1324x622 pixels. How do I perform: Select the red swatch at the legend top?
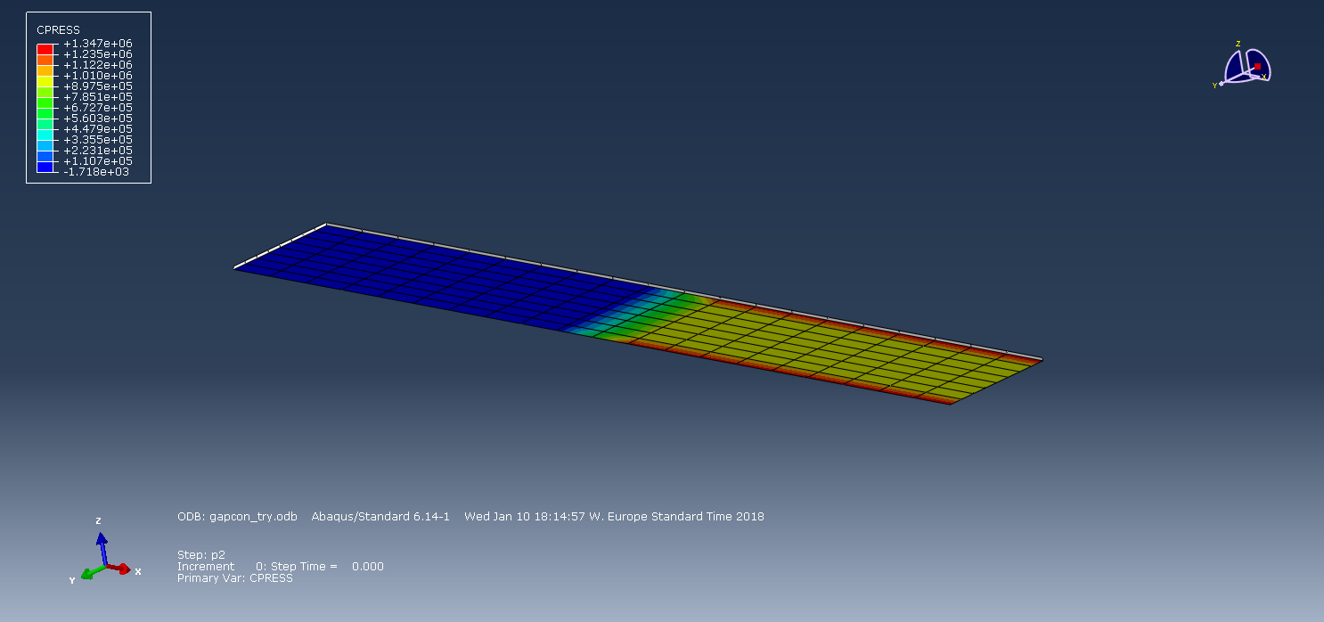point(45,48)
